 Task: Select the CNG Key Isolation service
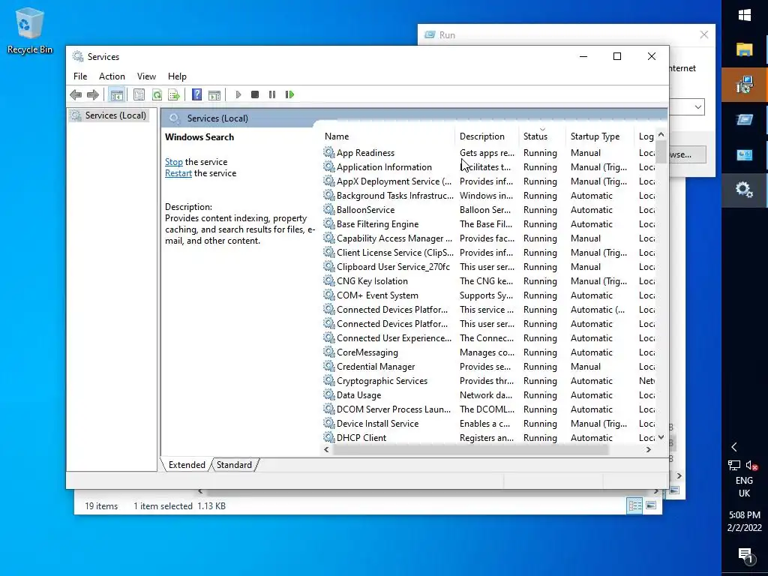coord(488,281)
